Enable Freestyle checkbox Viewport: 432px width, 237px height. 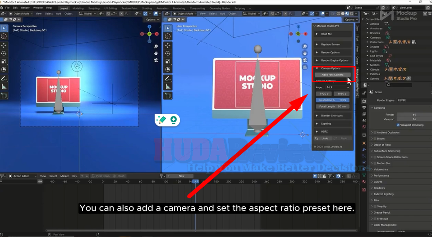coord(375,219)
